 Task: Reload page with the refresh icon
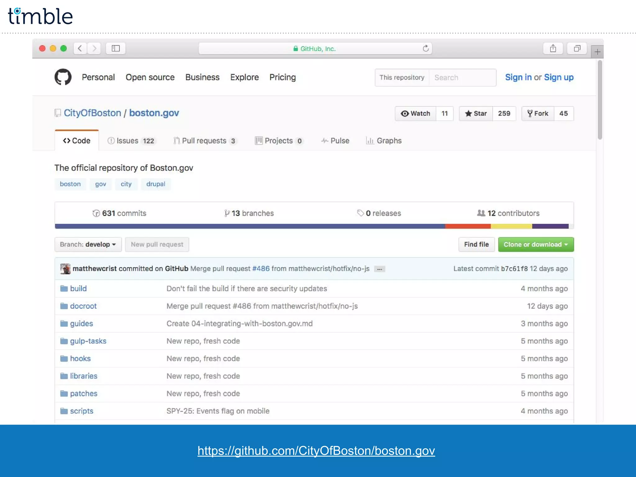pos(425,48)
